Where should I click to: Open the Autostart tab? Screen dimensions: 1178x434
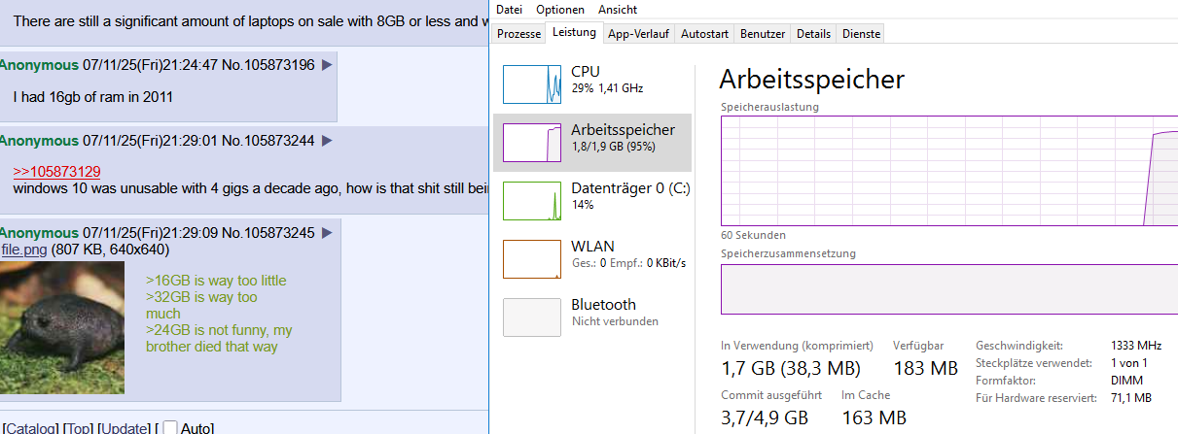[x=704, y=34]
